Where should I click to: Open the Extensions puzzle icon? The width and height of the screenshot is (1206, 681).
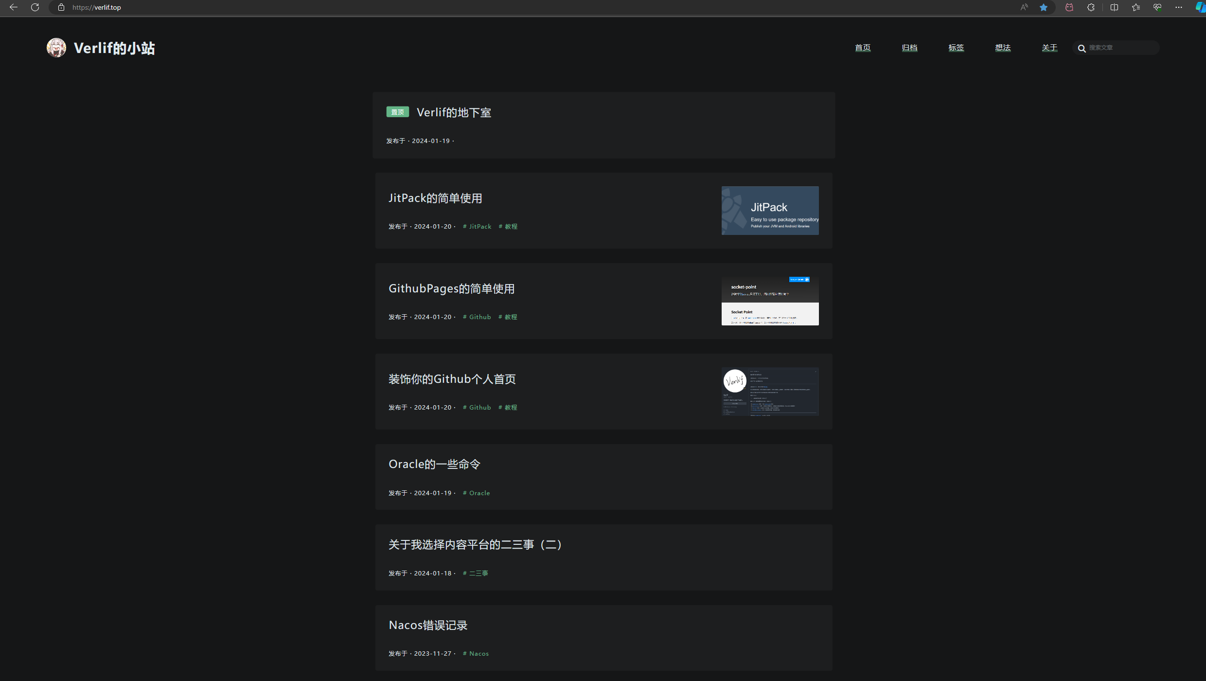1091,7
